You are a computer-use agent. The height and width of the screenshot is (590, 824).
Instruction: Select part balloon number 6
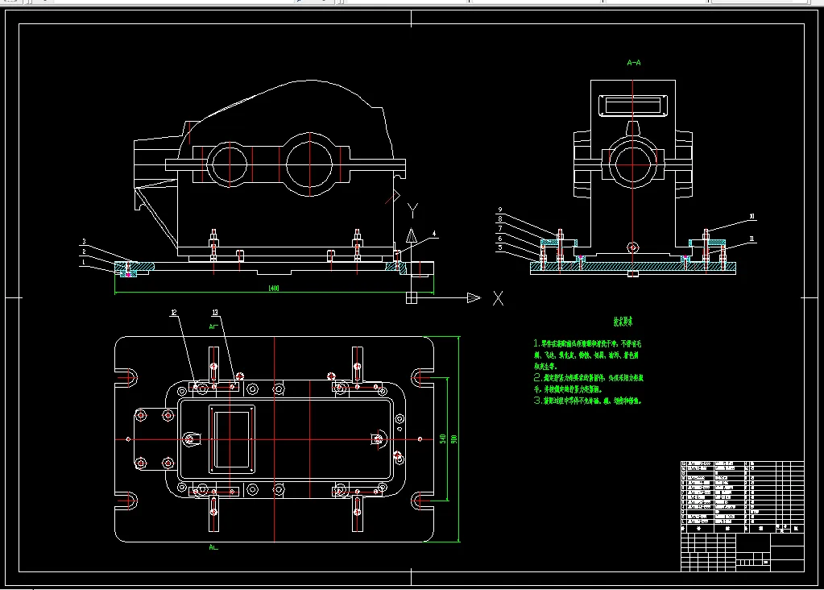[499, 239]
